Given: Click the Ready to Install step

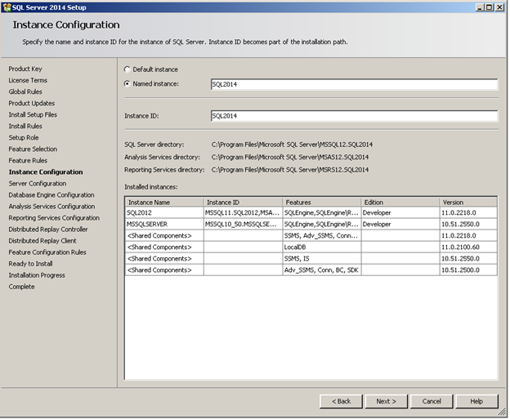Looking at the screenshot, I should (x=30, y=264).
